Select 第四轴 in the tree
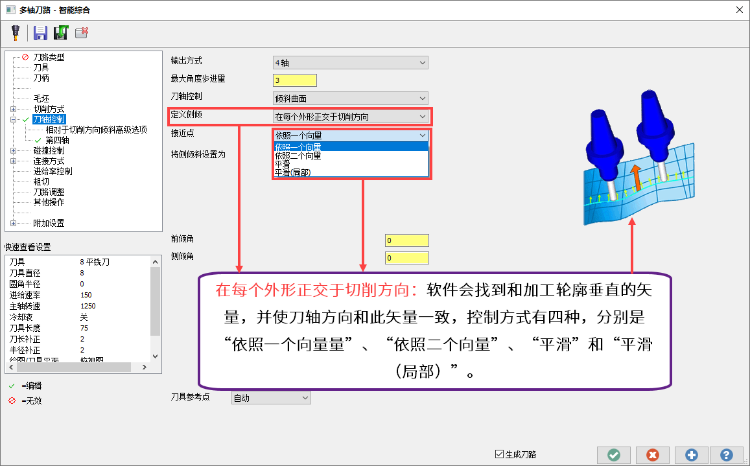This screenshot has width=750, height=466. coord(58,140)
